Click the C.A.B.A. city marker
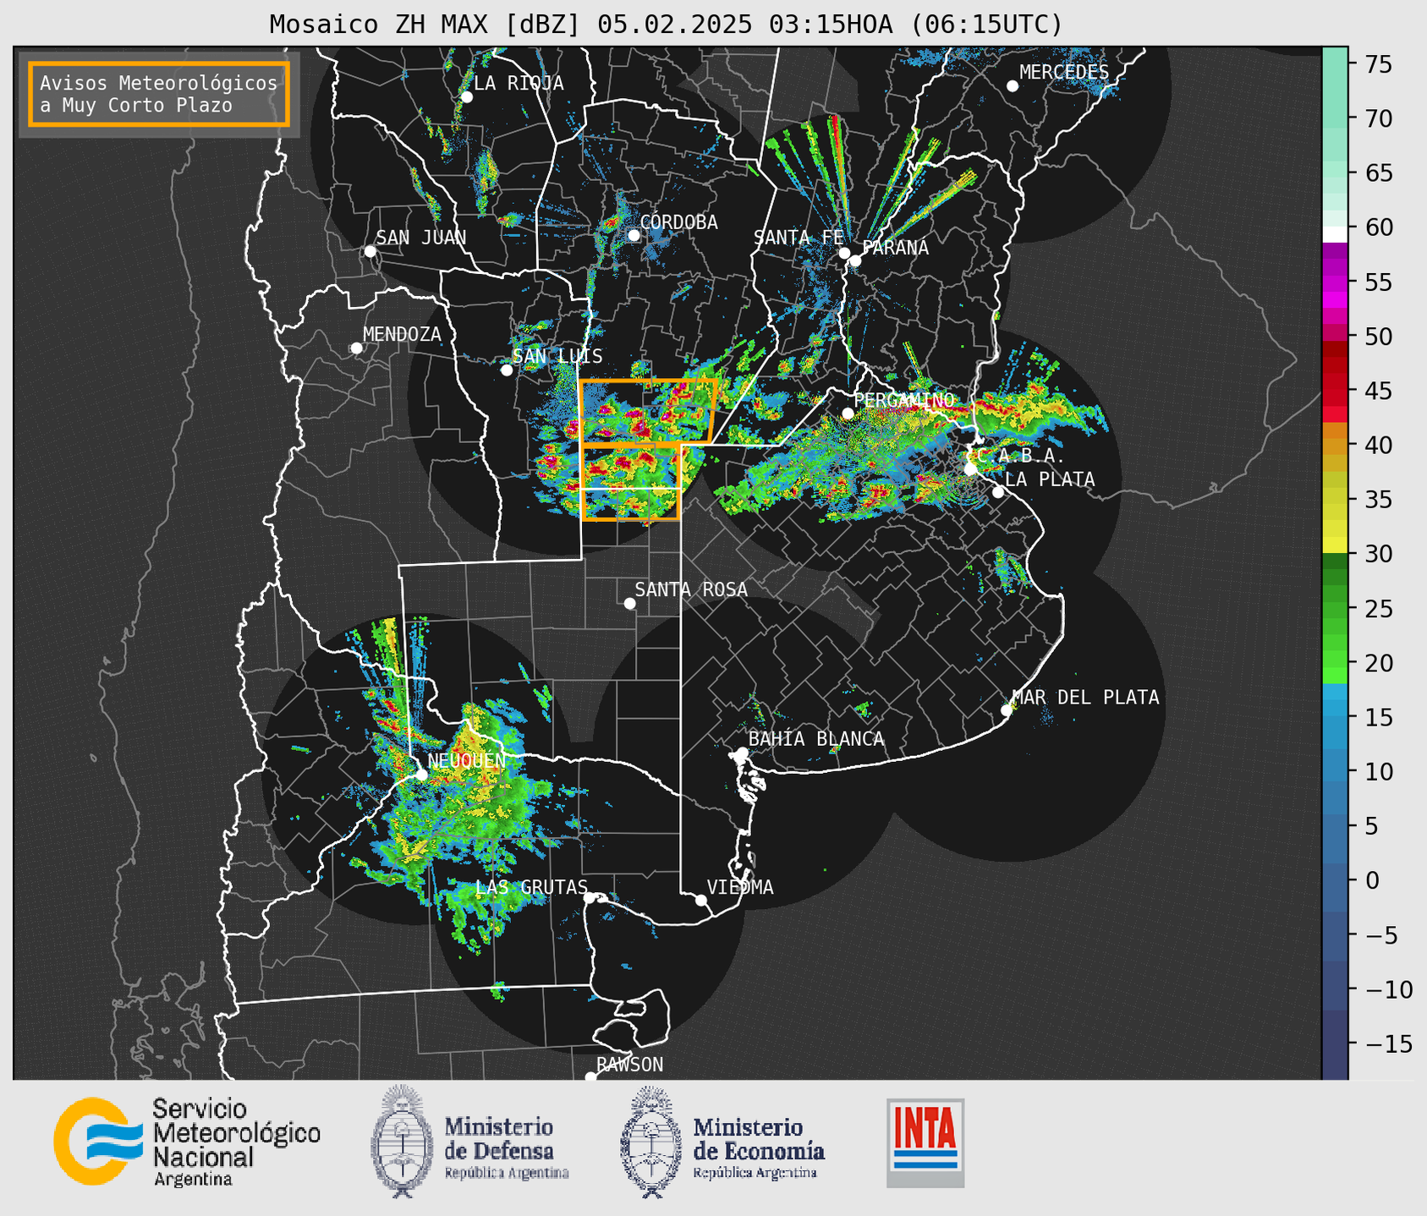 point(970,469)
